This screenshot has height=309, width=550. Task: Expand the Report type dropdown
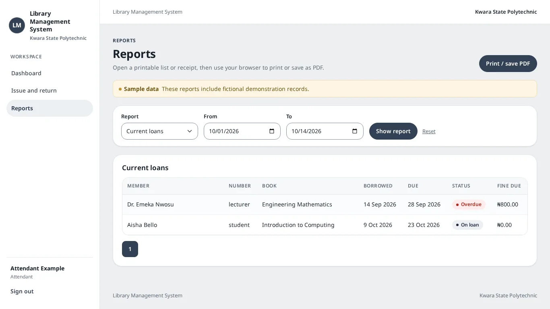159,131
